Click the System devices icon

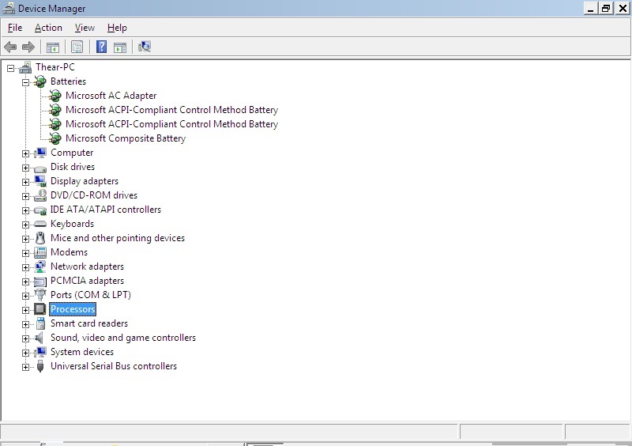click(40, 352)
